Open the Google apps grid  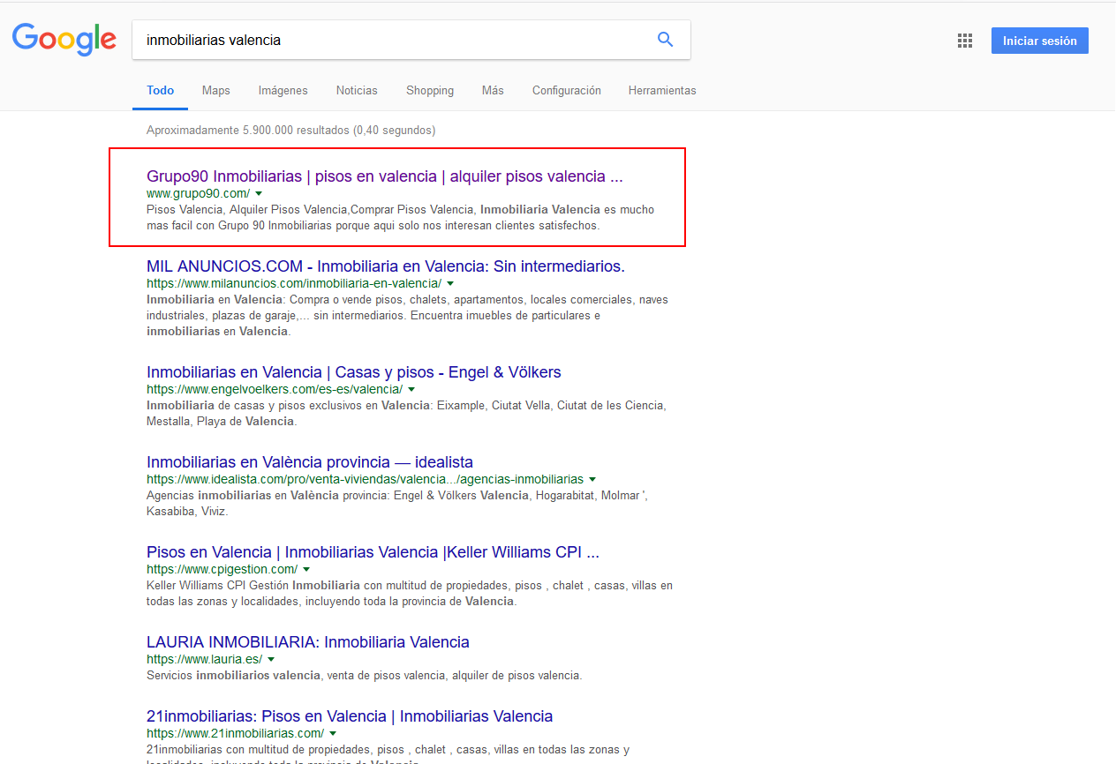tap(965, 41)
